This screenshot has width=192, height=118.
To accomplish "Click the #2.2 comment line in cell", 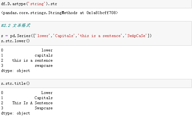I will (x=16, y=26).
